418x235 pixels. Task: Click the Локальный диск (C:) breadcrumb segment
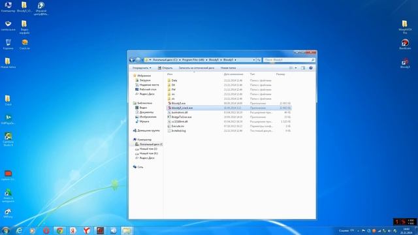click(x=165, y=60)
